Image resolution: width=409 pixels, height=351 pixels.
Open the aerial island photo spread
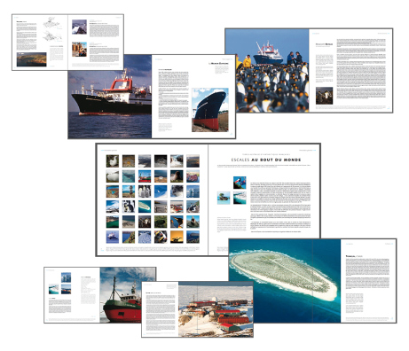pos(312,281)
